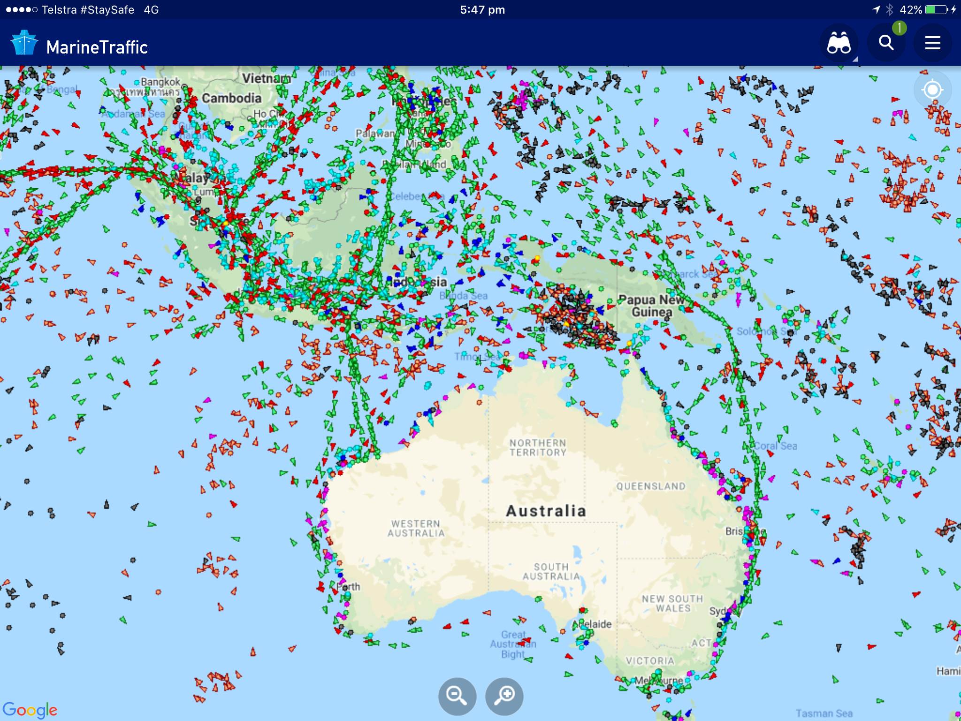Tap the Australia country label

546,511
